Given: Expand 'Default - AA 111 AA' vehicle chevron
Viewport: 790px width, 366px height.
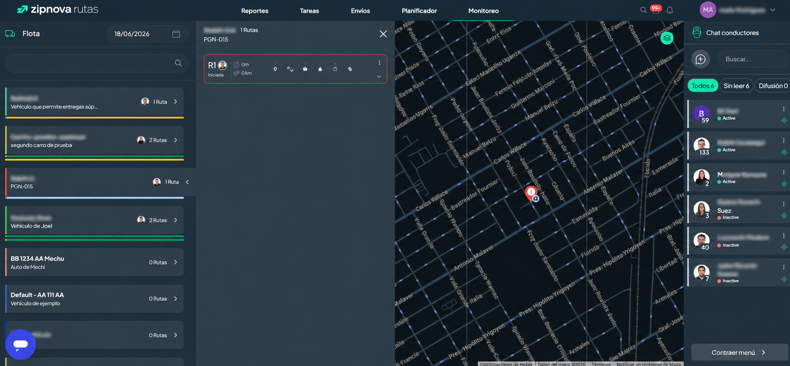Looking at the screenshot, I should [175, 299].
